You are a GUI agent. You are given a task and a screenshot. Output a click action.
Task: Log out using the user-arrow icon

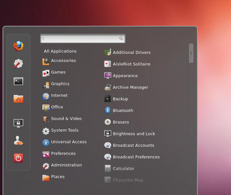coord(18,141)
